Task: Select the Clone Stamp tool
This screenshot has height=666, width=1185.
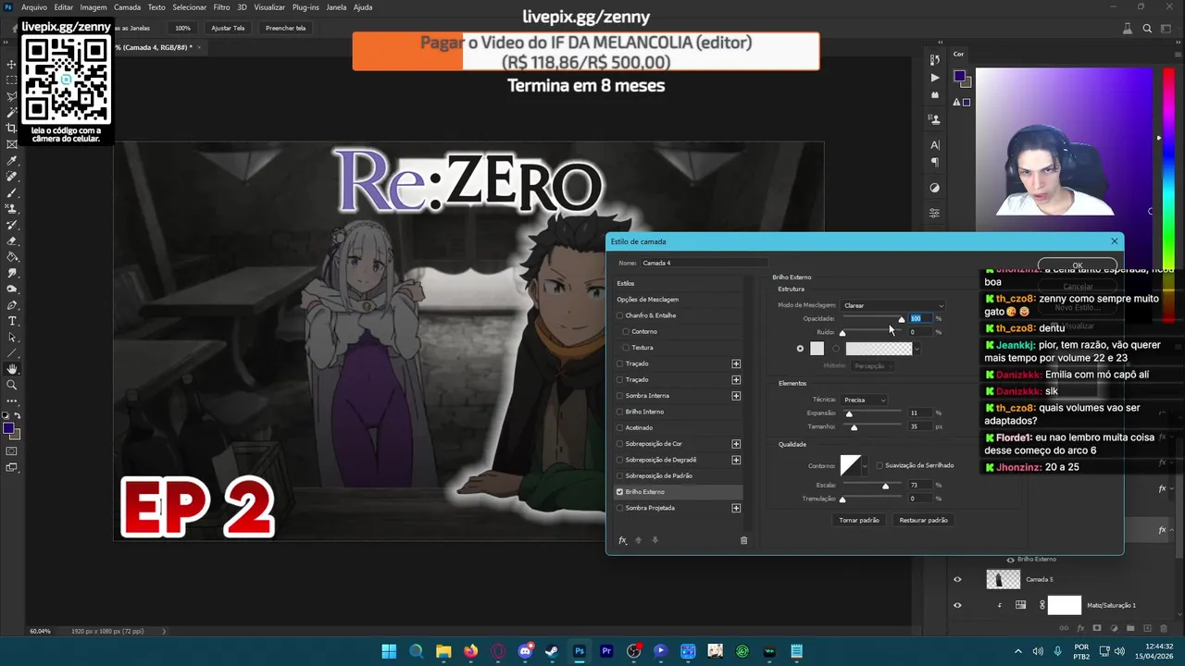Action: (x=12, y=209)
